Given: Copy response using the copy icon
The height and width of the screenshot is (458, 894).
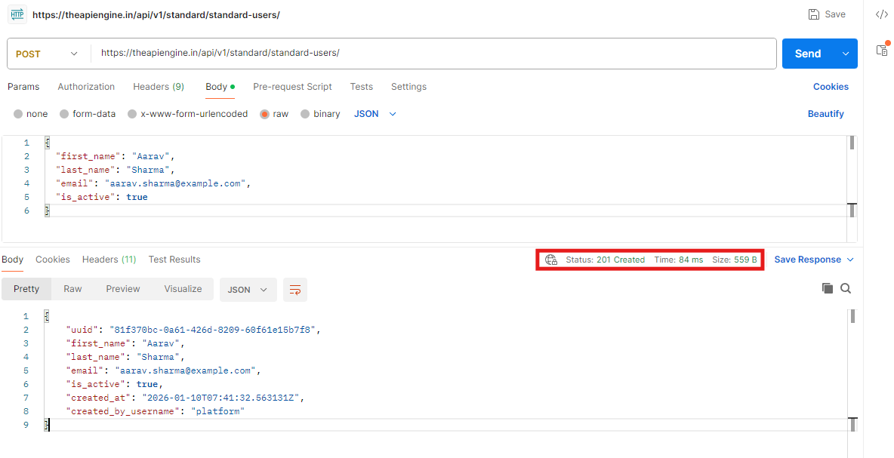Looking at the screenshot, I should [828, 288].
